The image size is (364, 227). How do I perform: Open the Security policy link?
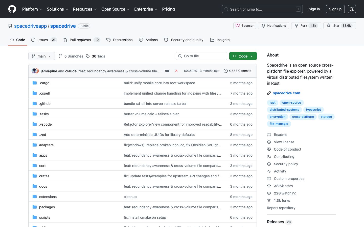283,164
